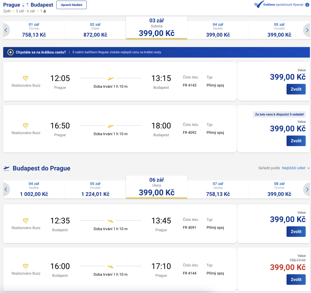Click the info icon next to Ověřeno Ryanair

(307, 5)
